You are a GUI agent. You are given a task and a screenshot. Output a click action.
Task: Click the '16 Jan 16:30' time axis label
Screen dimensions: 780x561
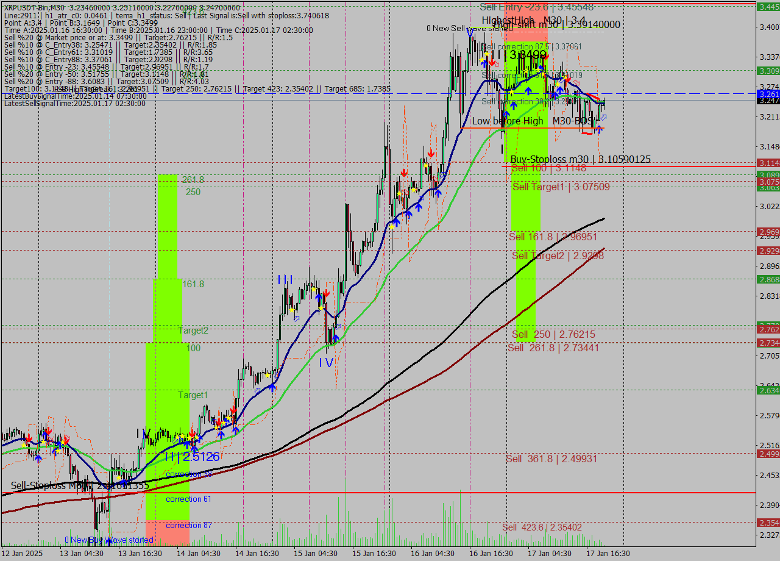[x=491, y=553]
